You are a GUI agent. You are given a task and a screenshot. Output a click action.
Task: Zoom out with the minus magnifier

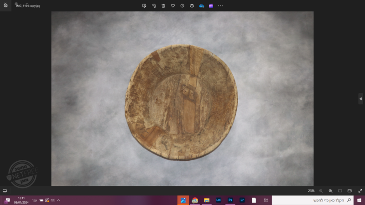(x=321, y=191)
